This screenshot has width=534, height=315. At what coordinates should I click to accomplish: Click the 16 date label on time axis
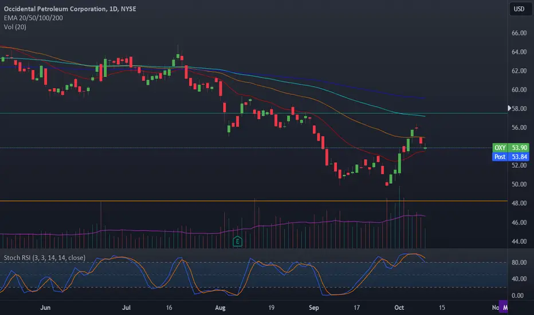(169, 308)
